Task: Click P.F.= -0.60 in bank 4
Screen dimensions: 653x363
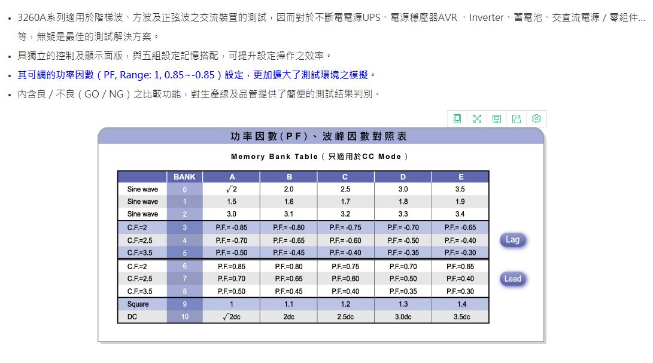Action: (345, 240)
